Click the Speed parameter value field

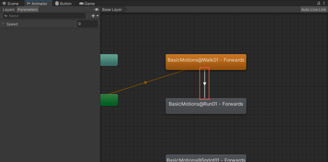click(x=87, y=24)
